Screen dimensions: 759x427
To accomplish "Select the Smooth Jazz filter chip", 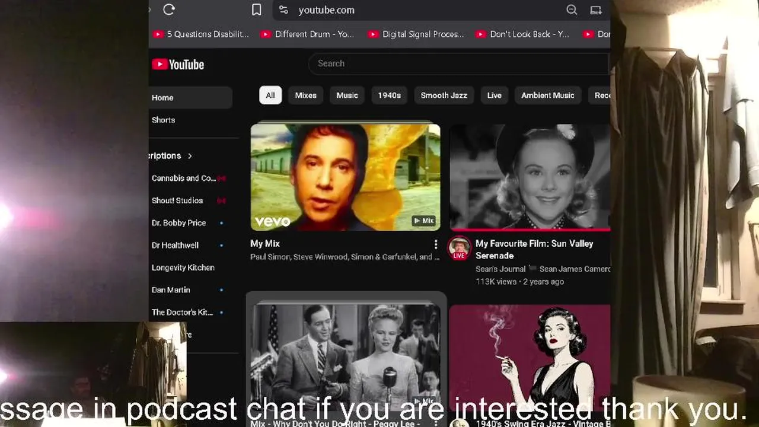I will (444, 95).
